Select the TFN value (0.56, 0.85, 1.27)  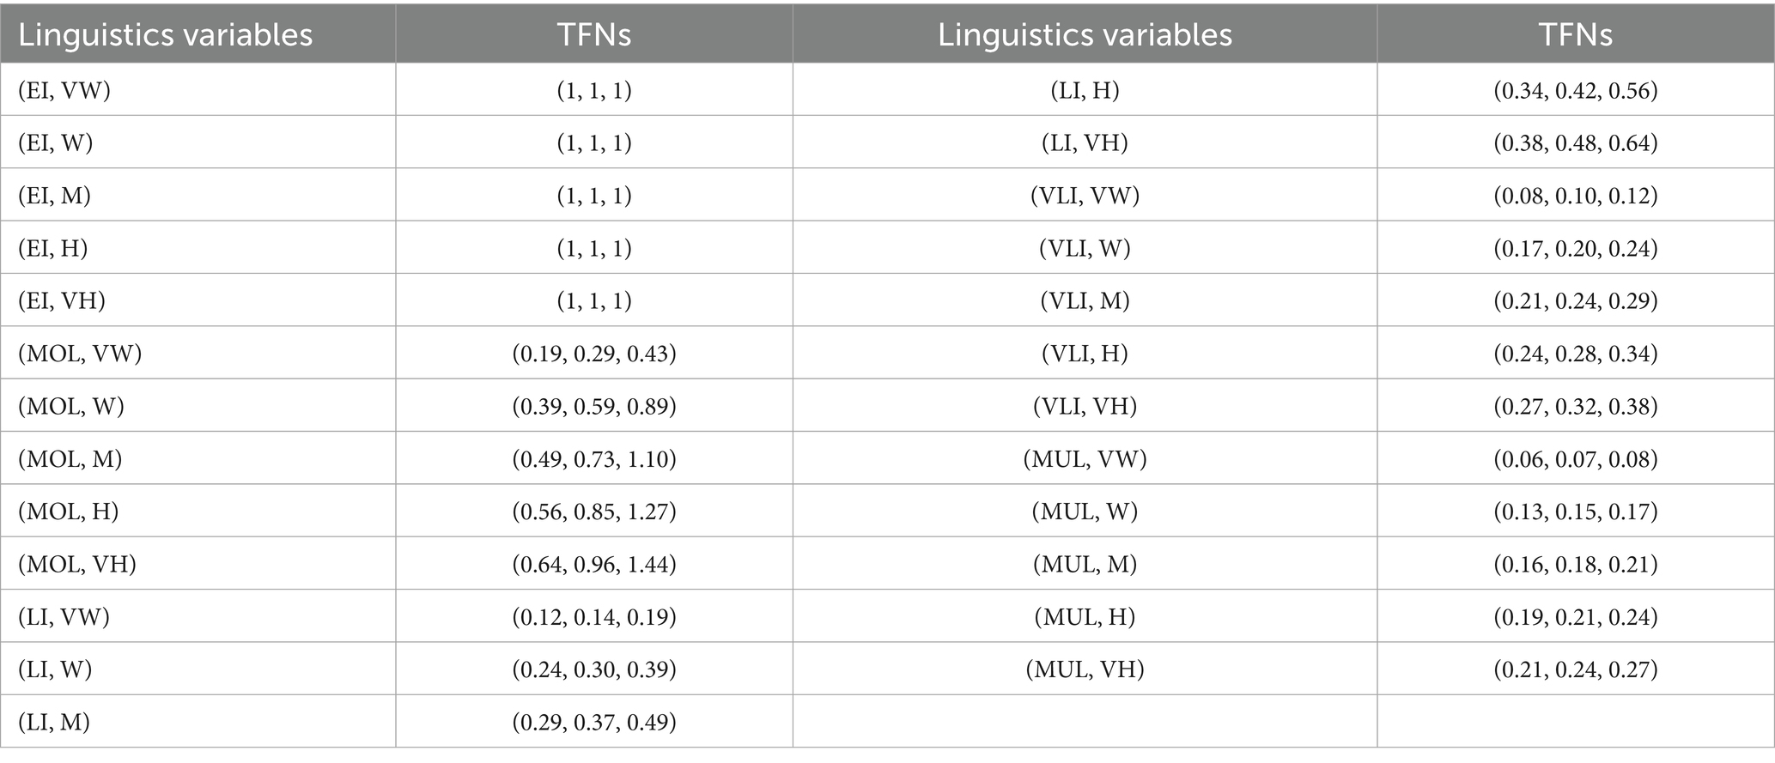(594, 512)
